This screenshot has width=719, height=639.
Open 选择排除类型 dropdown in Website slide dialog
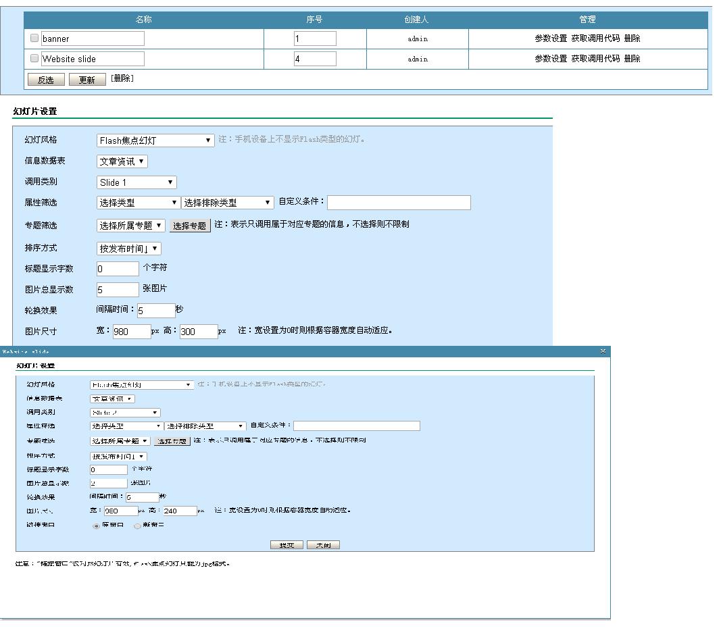pyautogui.click(x=205, y=426)
